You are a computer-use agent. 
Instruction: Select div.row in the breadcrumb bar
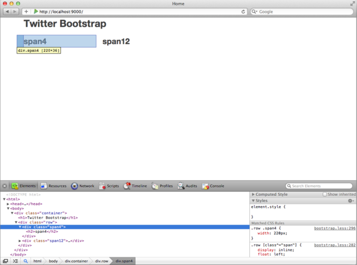point(102,261)
